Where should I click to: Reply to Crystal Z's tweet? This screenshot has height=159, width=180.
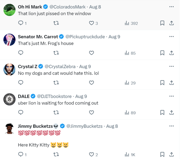[21, 83]
